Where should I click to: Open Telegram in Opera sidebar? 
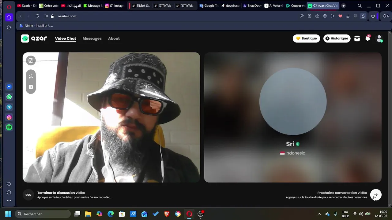[x=9, y=107]
